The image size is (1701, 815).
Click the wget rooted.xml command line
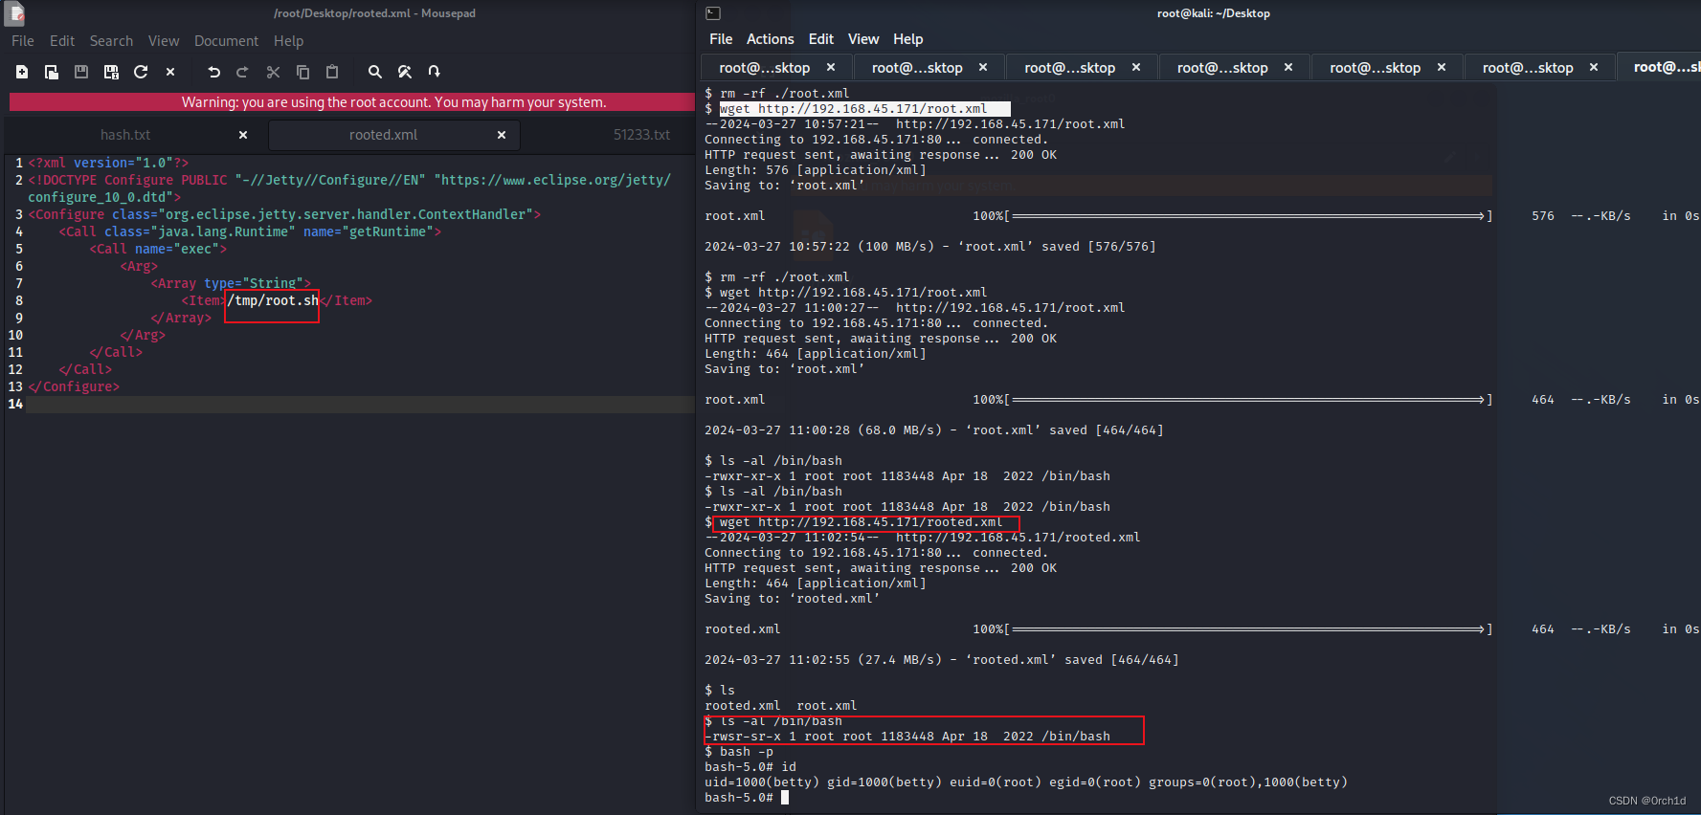(862, 522)
